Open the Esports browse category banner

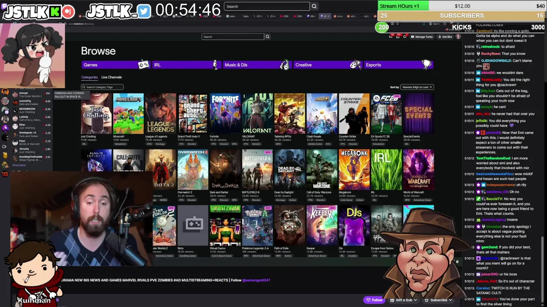[398, 65]
